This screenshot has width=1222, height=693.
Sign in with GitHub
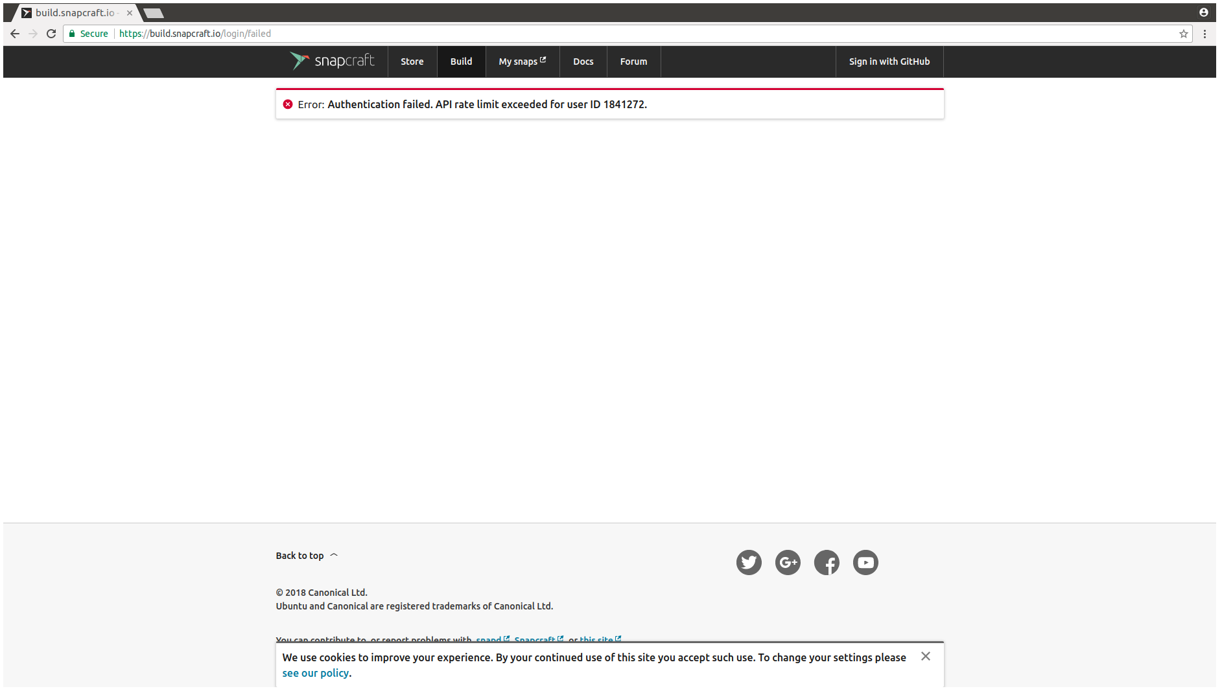click(x=889, y=62)
